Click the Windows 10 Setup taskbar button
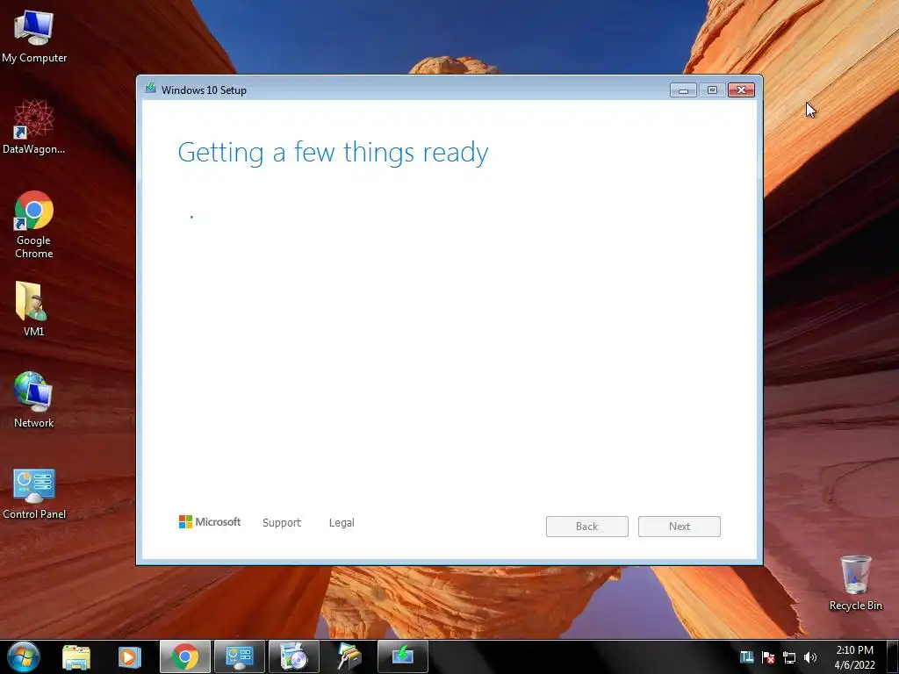The height and width of the screenshot is (674, 899). point(402,656)
